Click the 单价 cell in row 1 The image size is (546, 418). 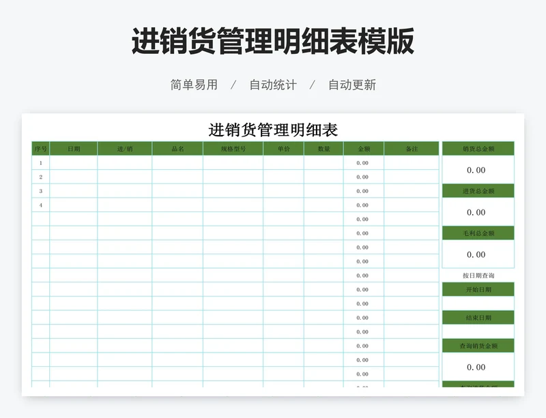pos(283,162)
